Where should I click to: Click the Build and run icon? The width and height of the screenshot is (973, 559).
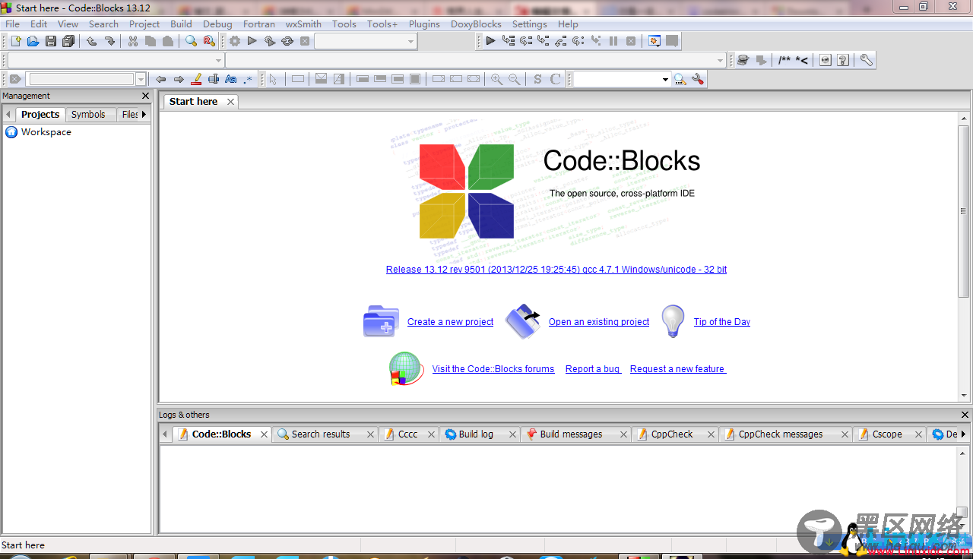[x=270, y=41]
